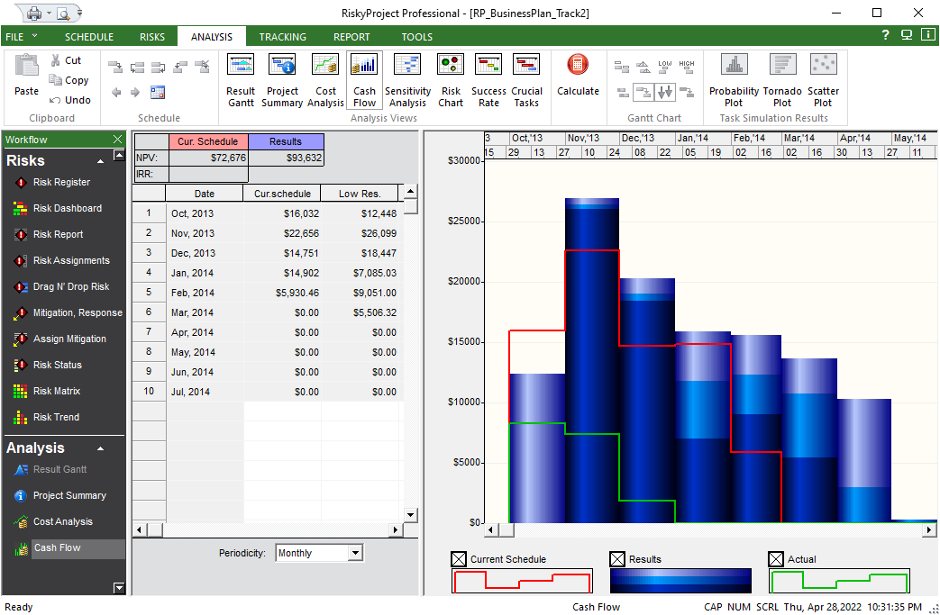
Task: Click the print preview icon in title bar
Action: click(x=63, y=14)
